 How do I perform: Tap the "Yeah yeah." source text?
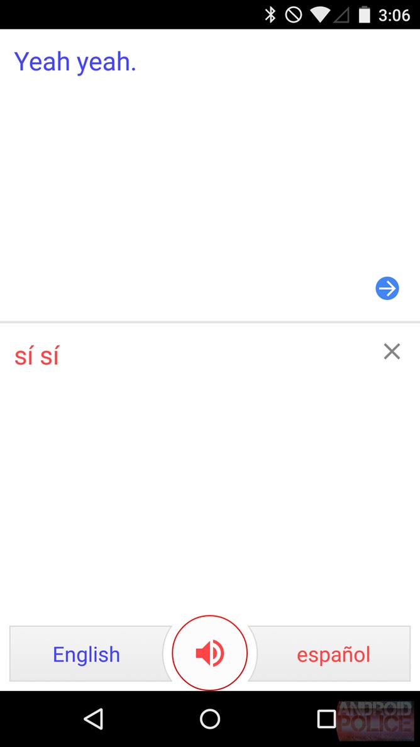click(x=75, y=62)
